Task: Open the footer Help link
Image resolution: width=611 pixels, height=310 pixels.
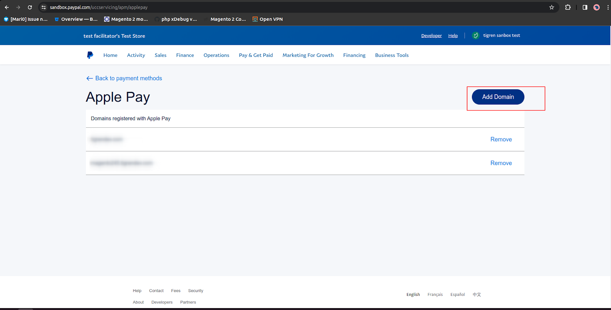Action: point(137,291)
